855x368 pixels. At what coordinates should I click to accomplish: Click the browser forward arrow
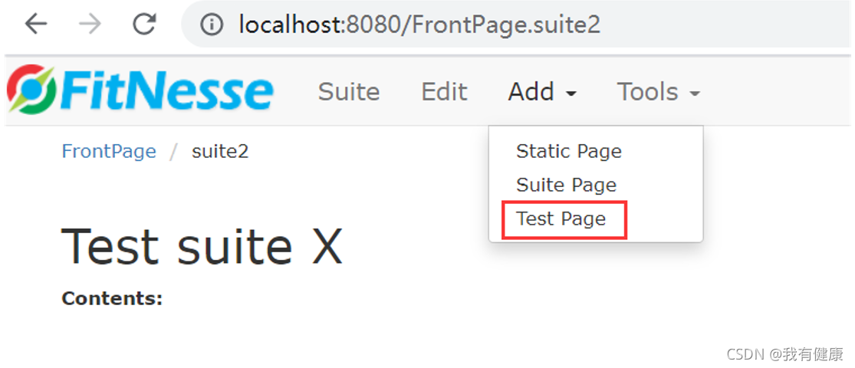click(90, 25)
